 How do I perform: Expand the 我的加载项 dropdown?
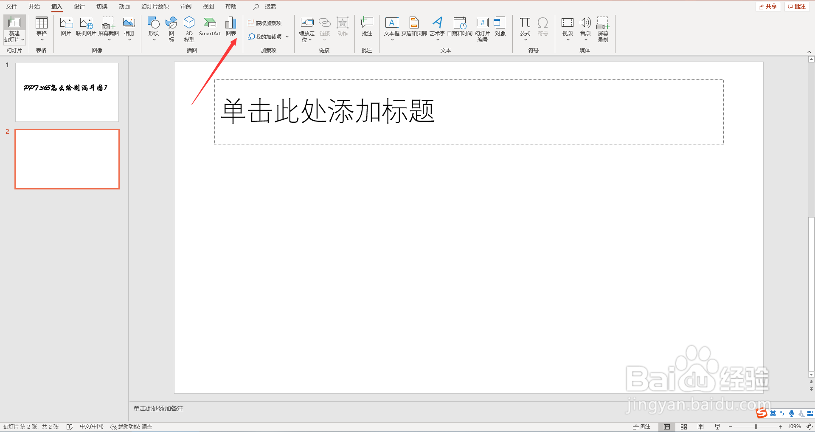click(287, 37)
